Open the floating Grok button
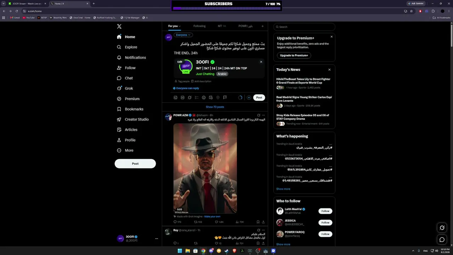 coord(442,228)
